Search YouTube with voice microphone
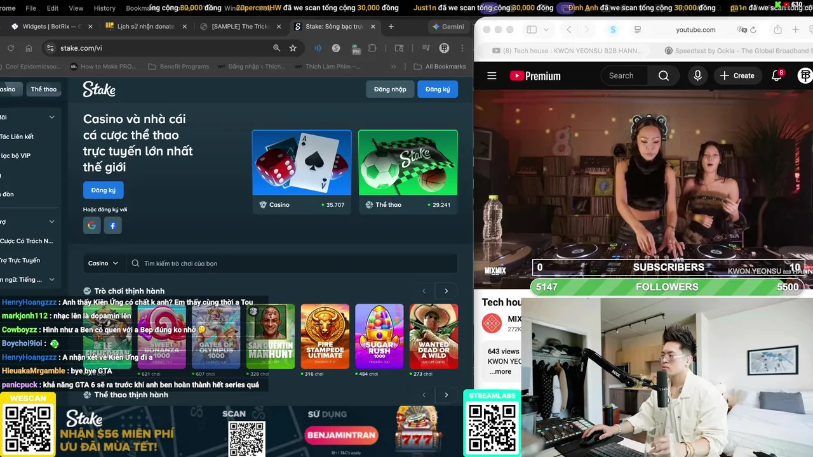Image resolution: width=813 pixels, height=457 pixels. point(697,76)
